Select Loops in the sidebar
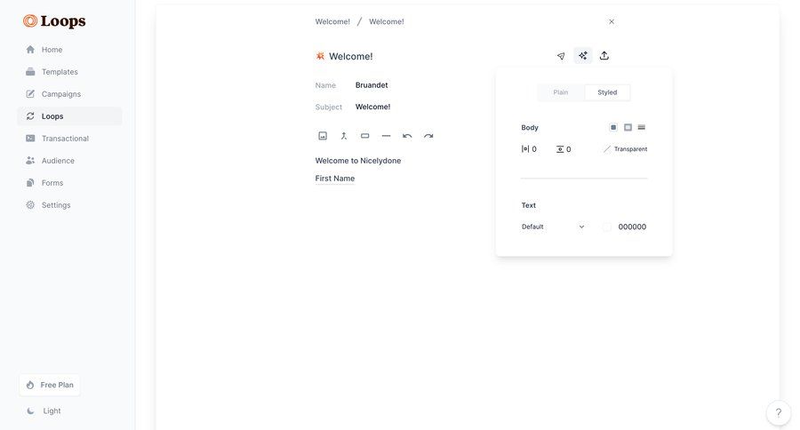The image size is (800, 430). [69, 116]
